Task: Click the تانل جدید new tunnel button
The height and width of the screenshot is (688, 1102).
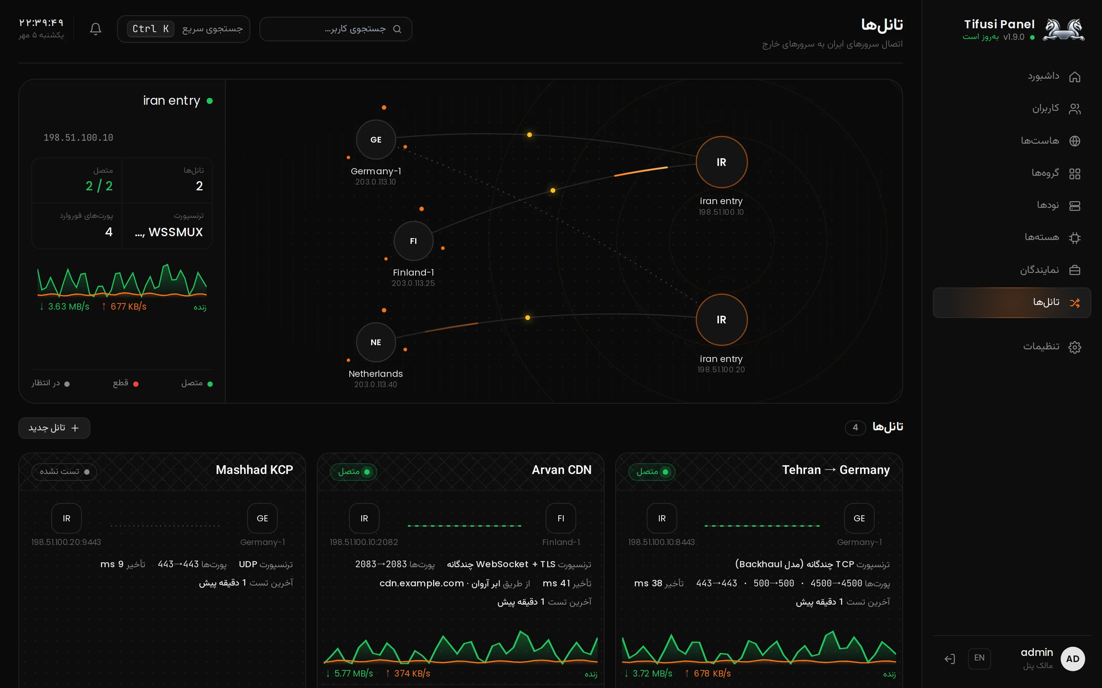Action: [54, 428]
